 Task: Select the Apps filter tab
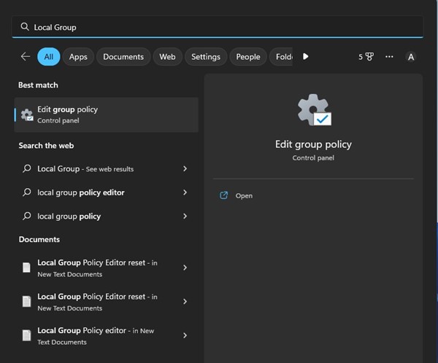point(78,57)
